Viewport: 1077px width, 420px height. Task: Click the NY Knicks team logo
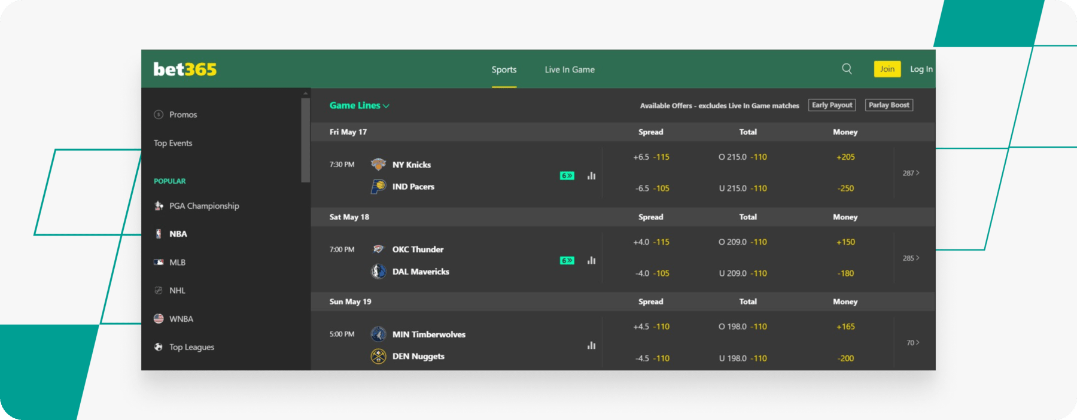tap(378, 165)
